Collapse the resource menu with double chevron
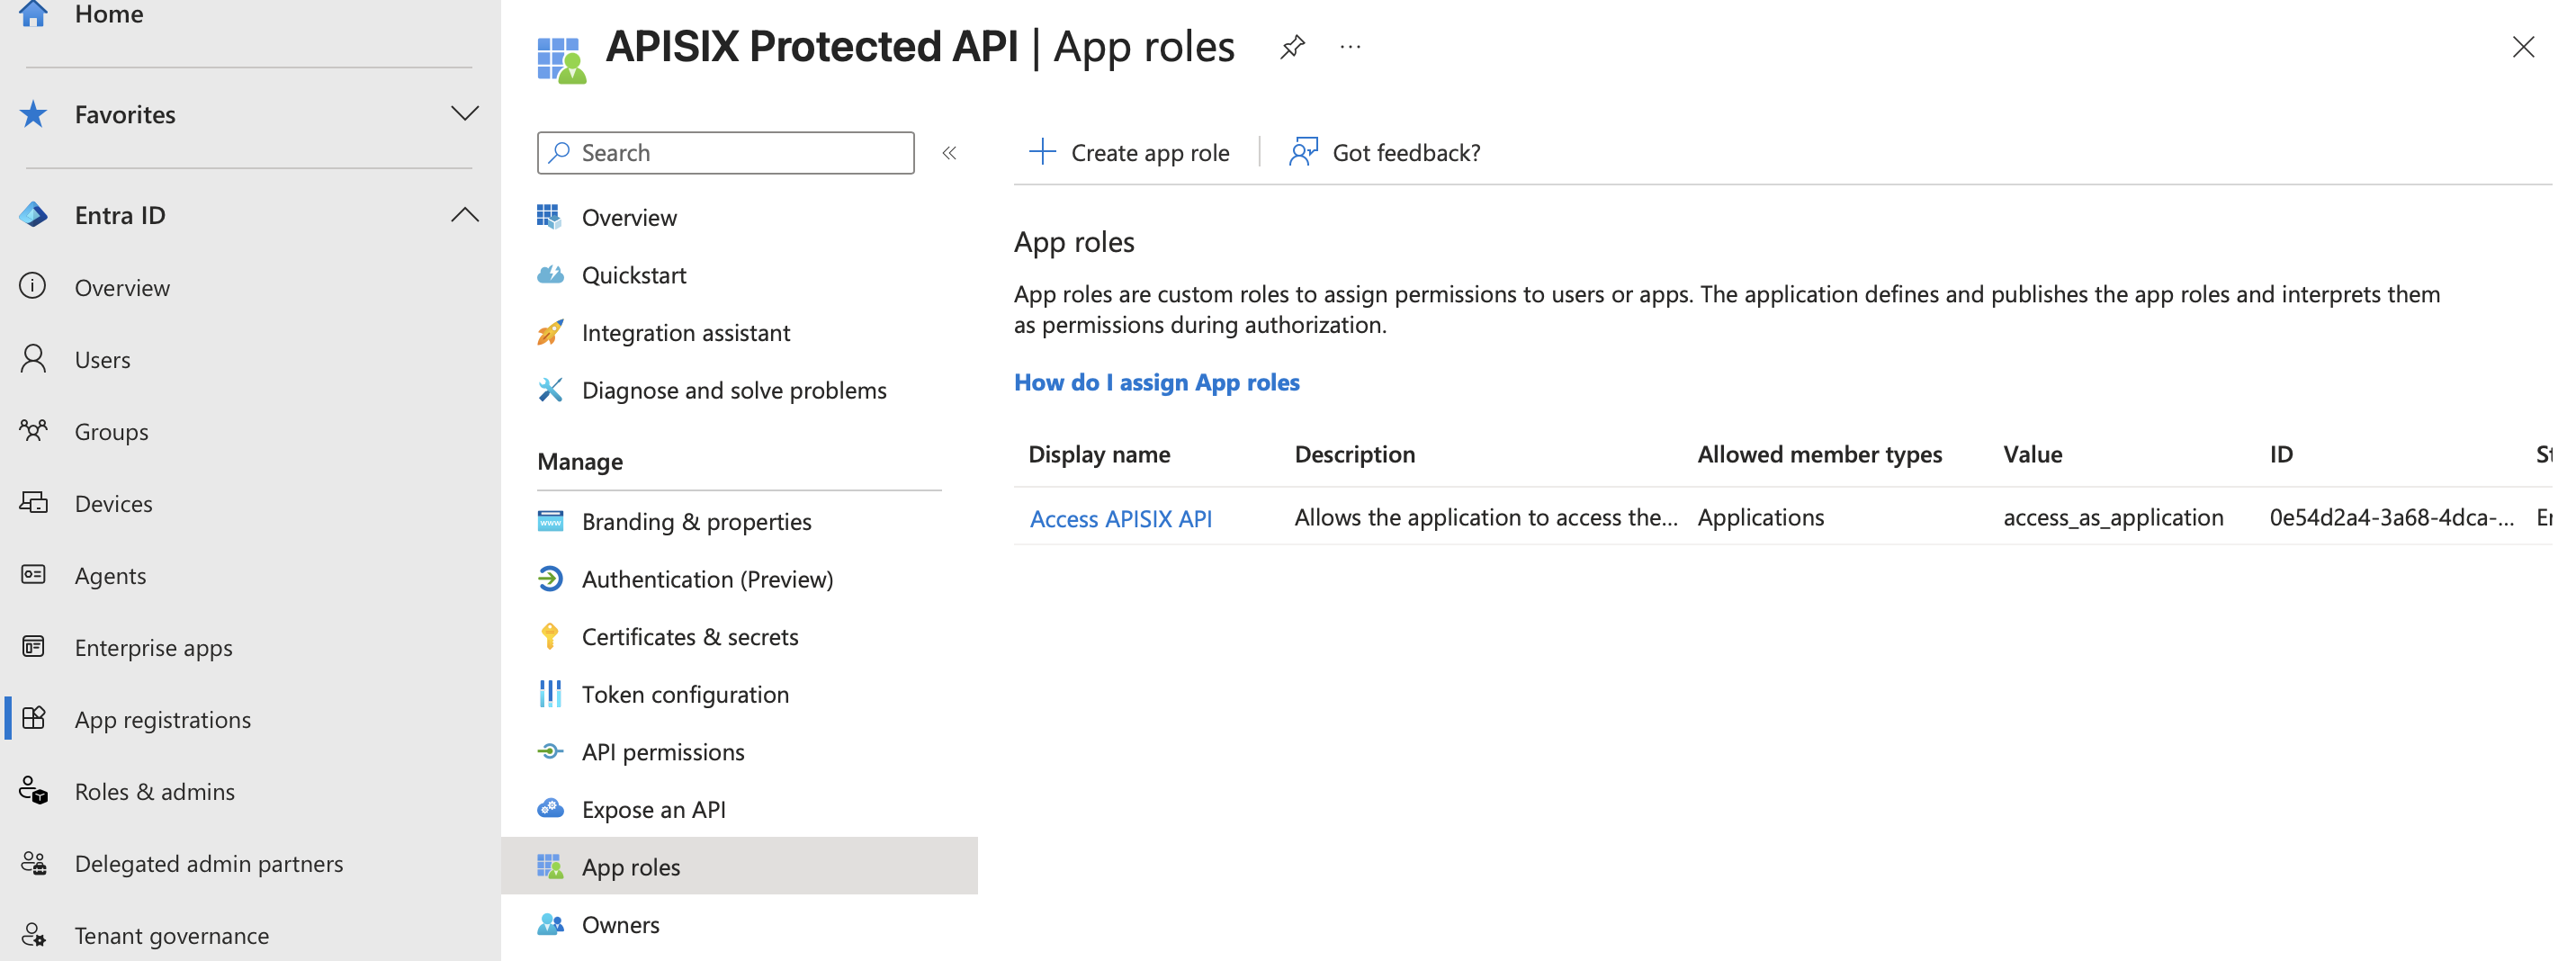 (949, 153)
